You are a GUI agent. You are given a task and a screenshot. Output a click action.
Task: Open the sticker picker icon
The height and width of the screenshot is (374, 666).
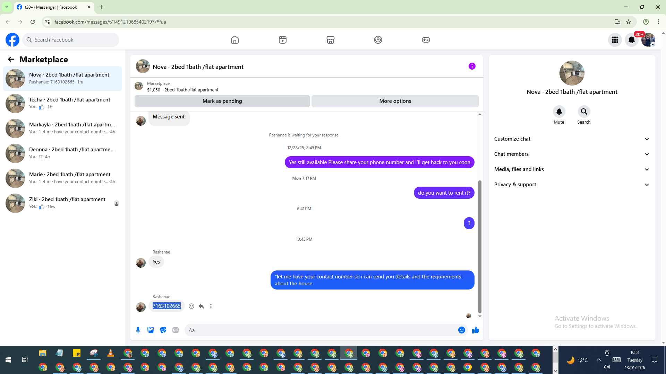click(163, 330)
